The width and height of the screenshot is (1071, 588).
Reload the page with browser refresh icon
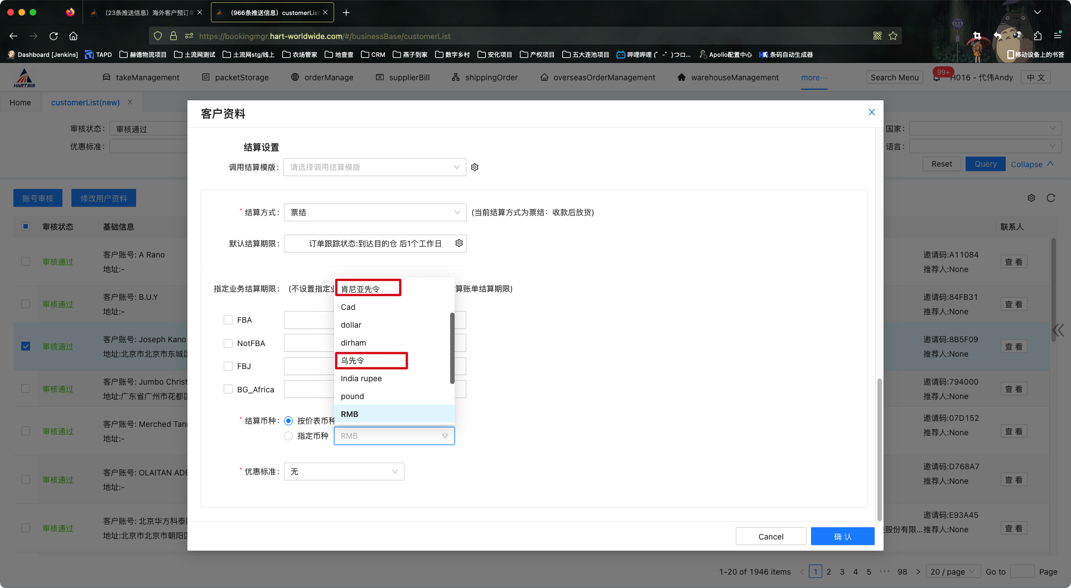click(54, 36)
